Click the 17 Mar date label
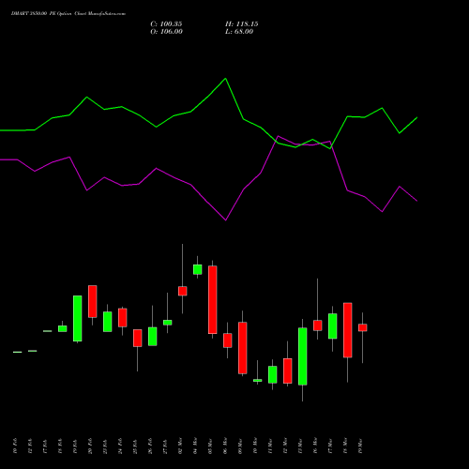The width and height of the screenshot is (469, 469). coord(330,446)
